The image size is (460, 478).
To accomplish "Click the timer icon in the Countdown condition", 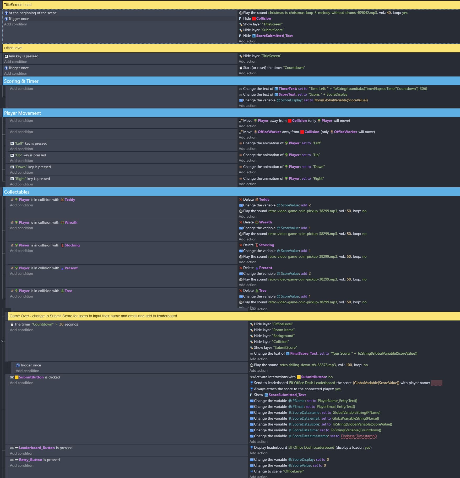I will 12,324.
